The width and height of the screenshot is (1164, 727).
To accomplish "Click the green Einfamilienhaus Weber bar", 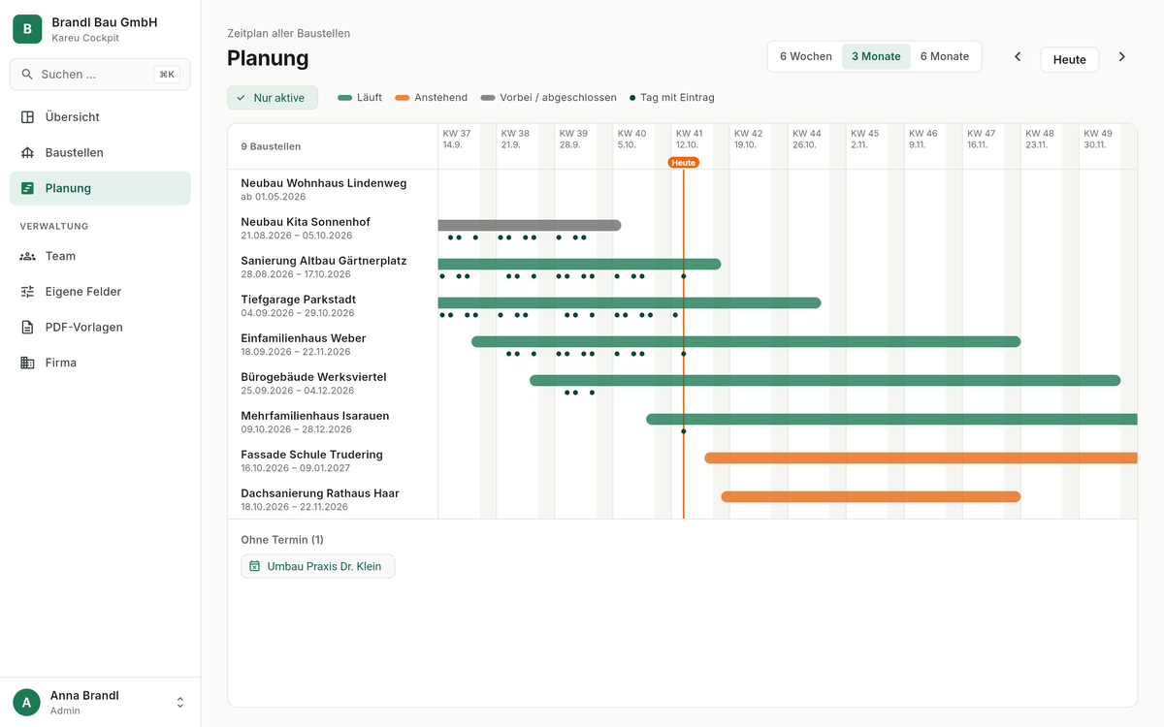I will tap(746, 341).
